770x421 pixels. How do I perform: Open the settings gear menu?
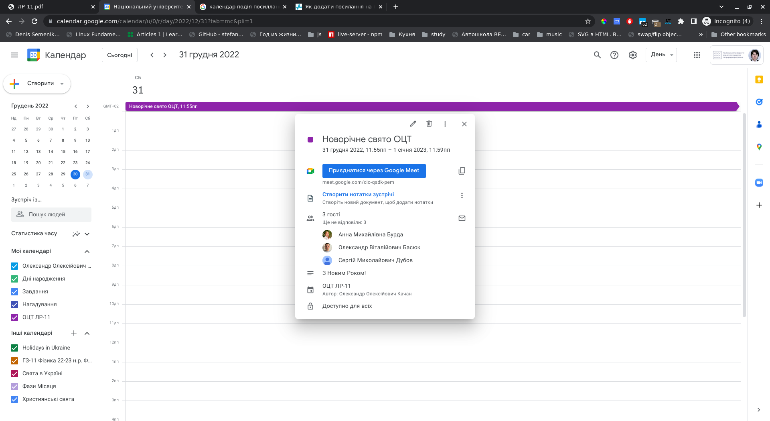click(x=632, y=55)
